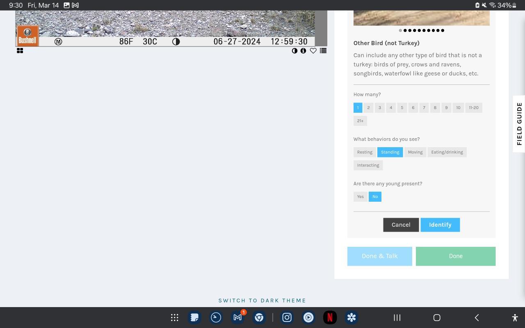This screenshot has height=328, width=525.
Task: Toggle the Interacting behavior
Action: [368, 165]
